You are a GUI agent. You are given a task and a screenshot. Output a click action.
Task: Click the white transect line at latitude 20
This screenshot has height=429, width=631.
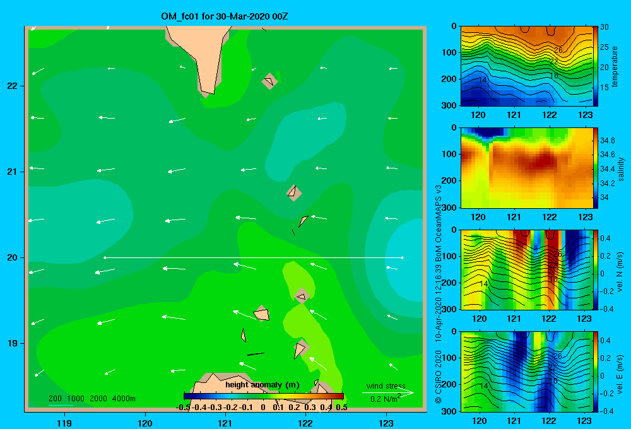(254, 257)
